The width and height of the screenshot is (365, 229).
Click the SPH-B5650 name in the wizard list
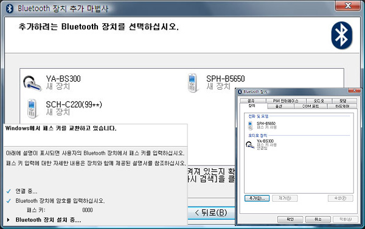[225, 79]
